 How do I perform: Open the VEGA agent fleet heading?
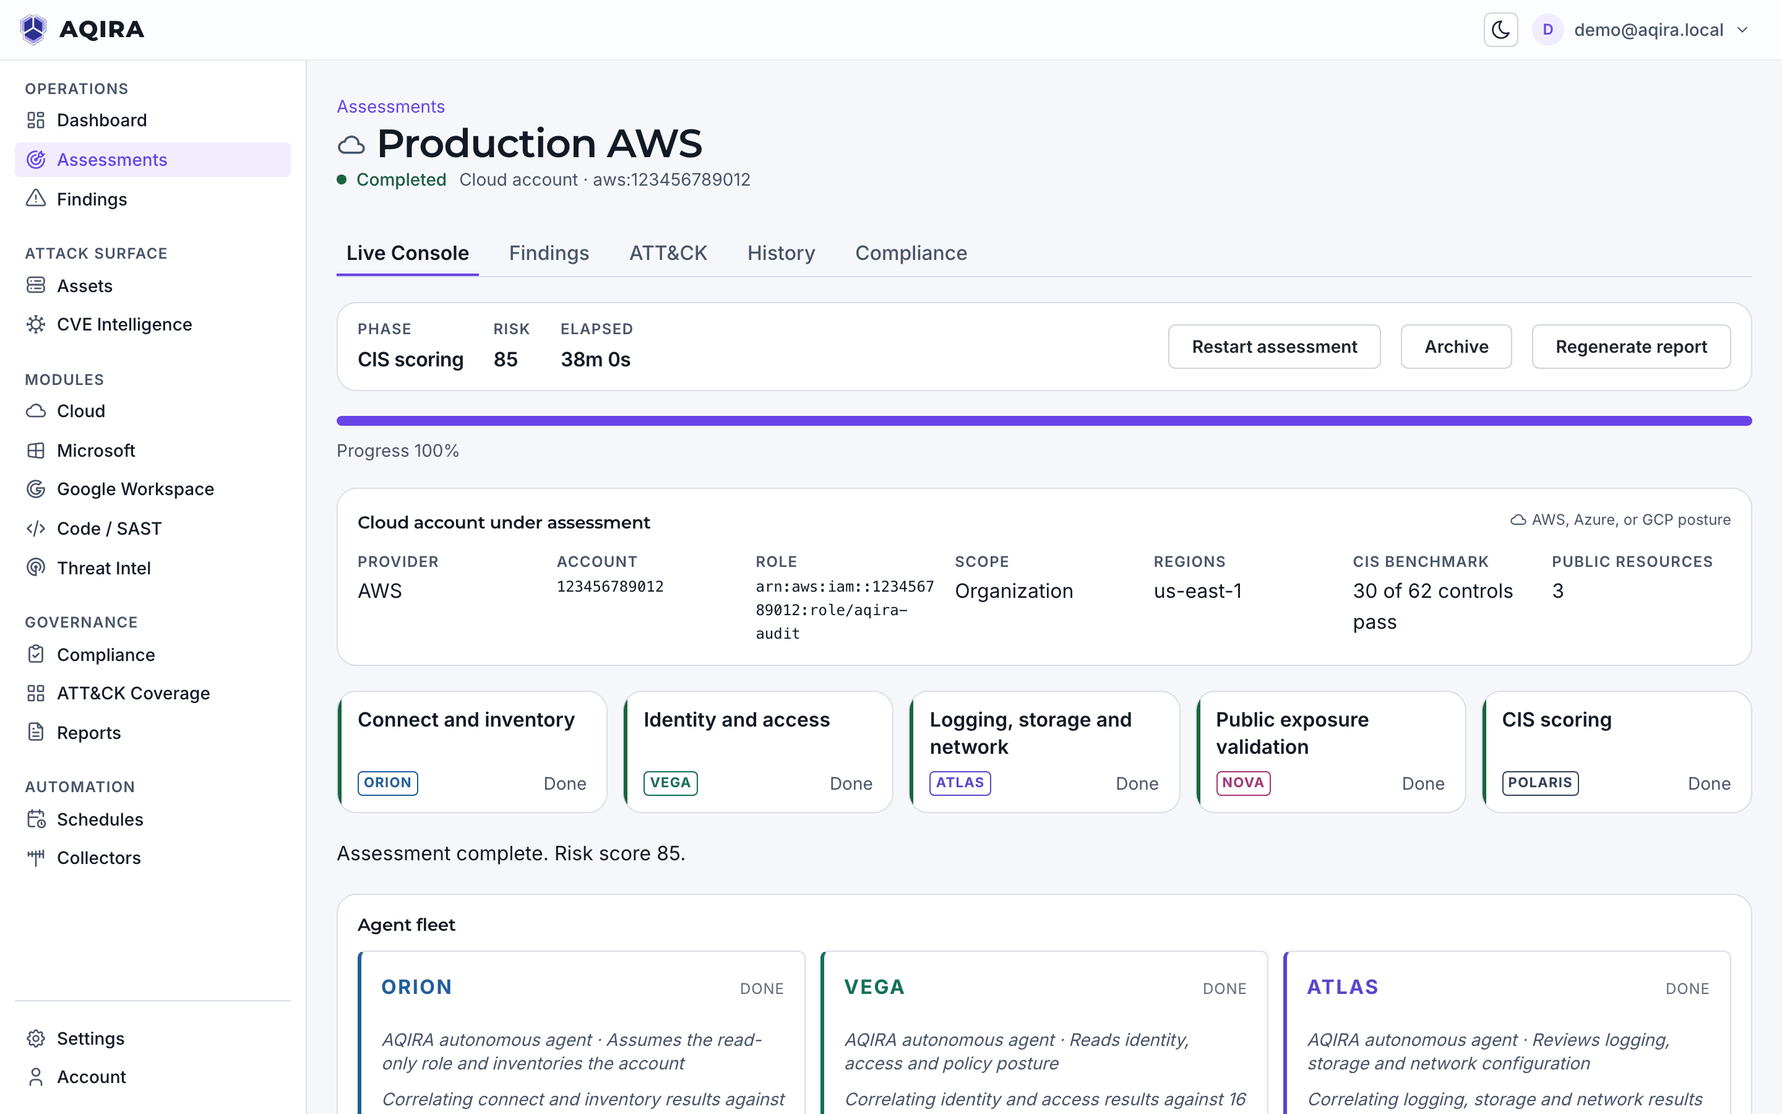pyautogui.click(x=874, y=987)
